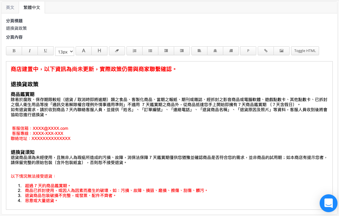The height and width of the screenshot is (216, 339).
Task: Click list item 退貨商品包裝破損不完整
Action: pyautogui.click(x=71, y=195)
